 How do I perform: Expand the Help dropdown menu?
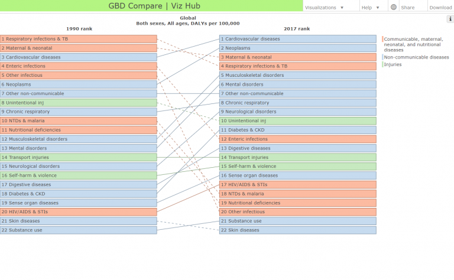(369, 8)
